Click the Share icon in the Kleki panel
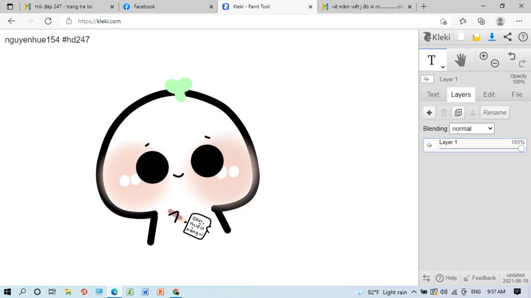The width and height of the screenshot is (531, 298). pyautogui.click(x=507, y=37)
